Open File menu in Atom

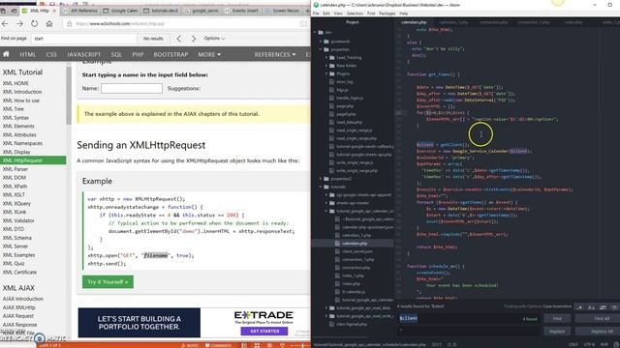tap(316, 14)
